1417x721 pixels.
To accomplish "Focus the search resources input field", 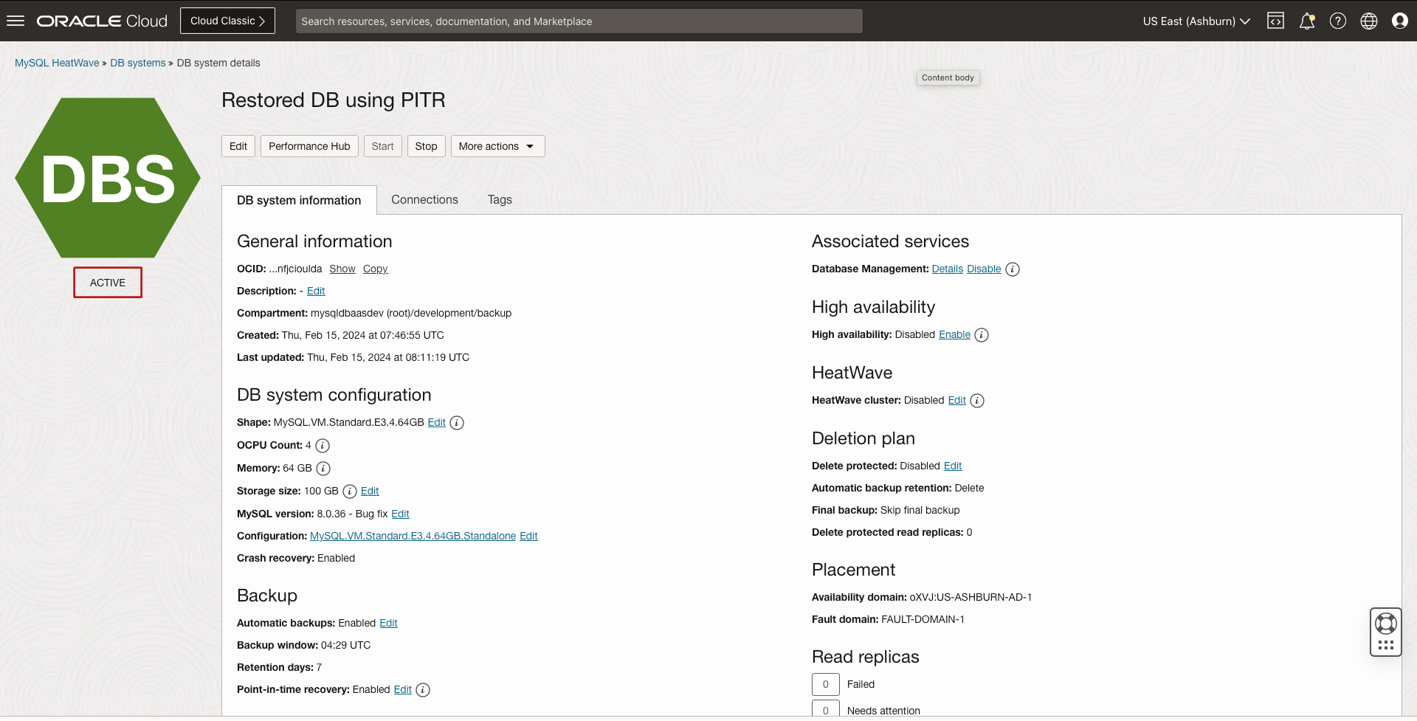I will [x=579, y=21].
